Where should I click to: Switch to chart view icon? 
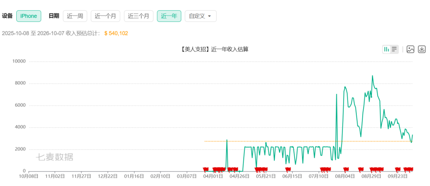point(387,49)
